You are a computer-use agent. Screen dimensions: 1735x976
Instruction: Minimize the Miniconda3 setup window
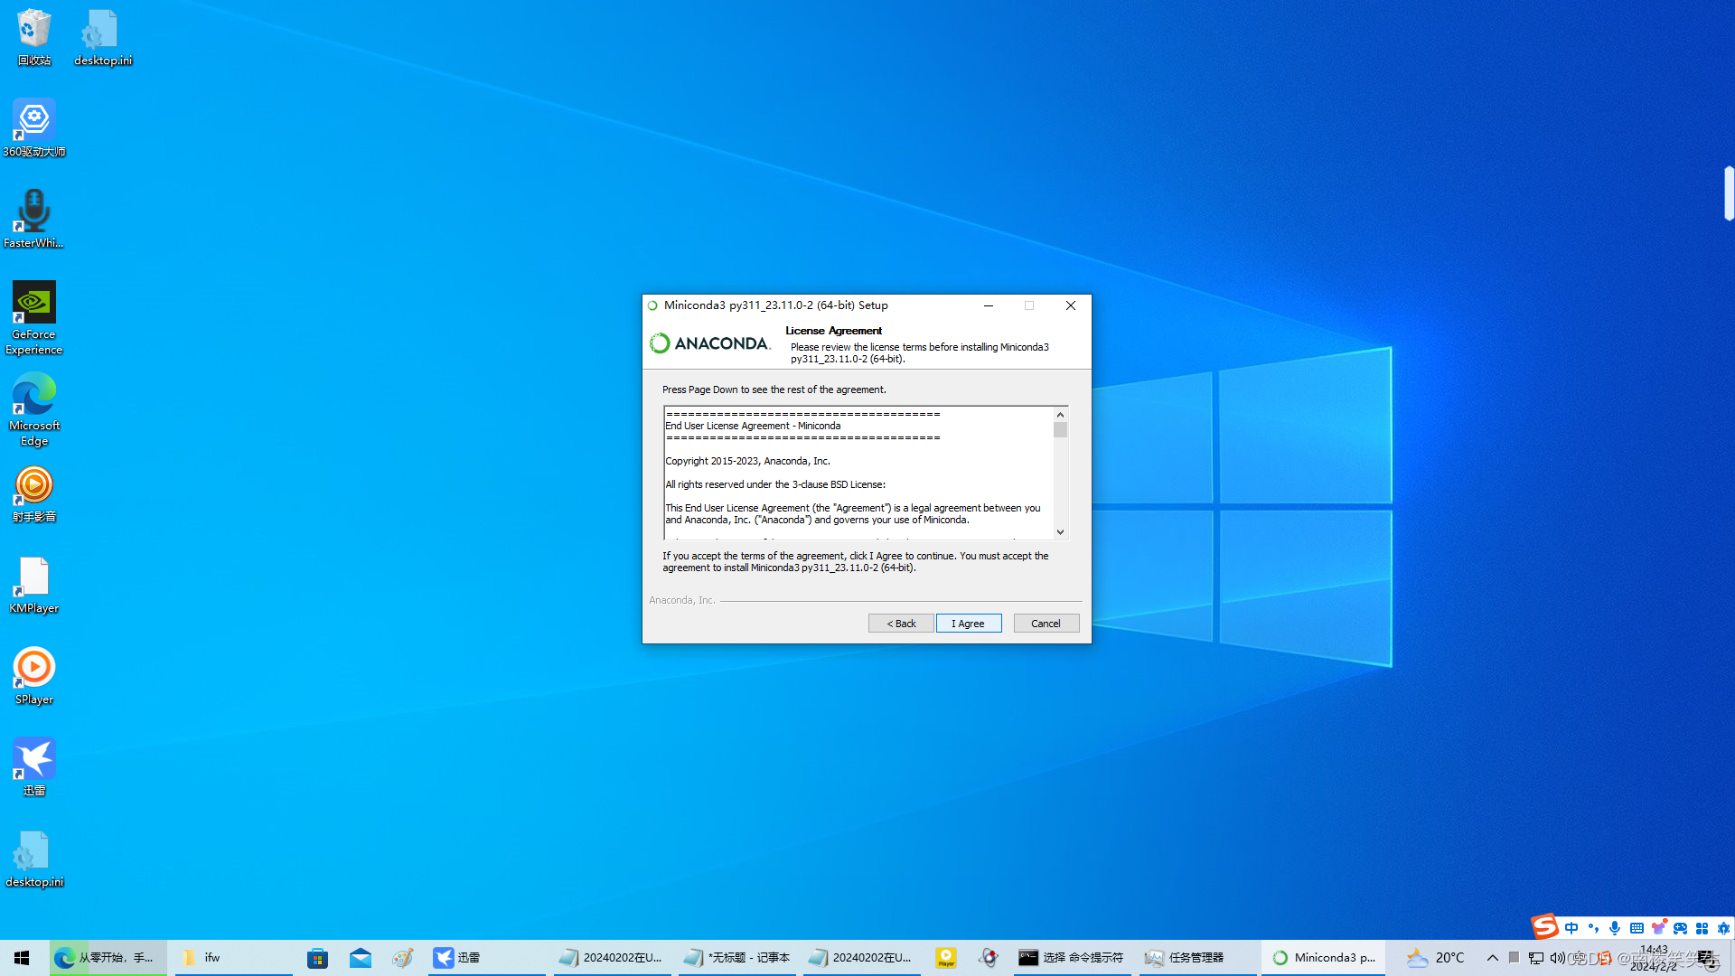[x=989, y=305]
